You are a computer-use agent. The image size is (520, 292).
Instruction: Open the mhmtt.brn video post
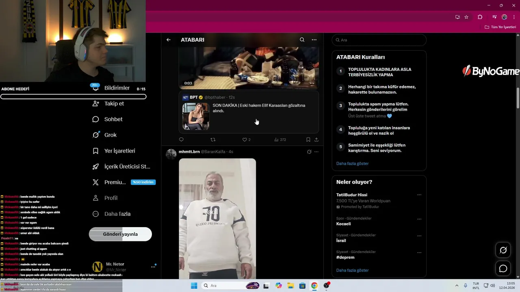tap(217, 219)
